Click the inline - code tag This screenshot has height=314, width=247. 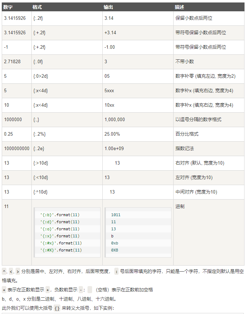point(81,290)
